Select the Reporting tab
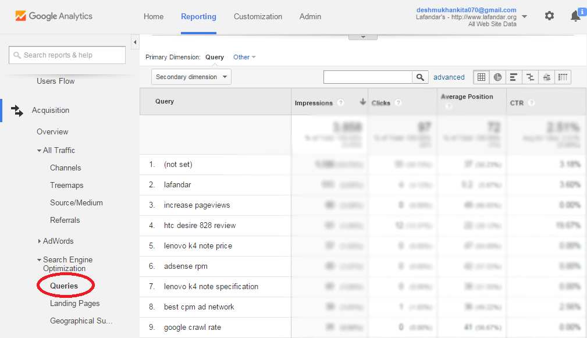Screen dimensions: 587x338 pyautogui.click(x=198, y=16)
